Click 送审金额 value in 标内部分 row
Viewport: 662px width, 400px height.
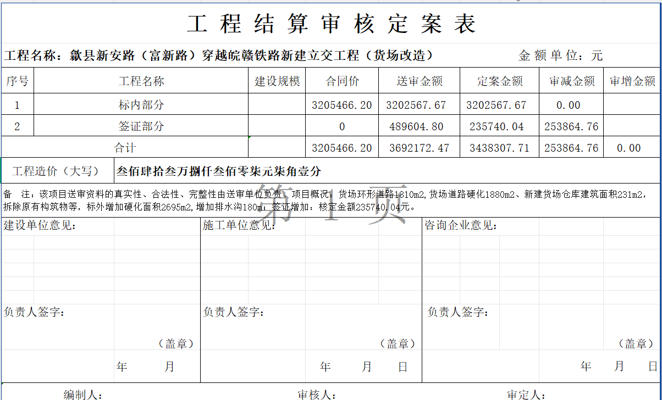coord(420,104)
